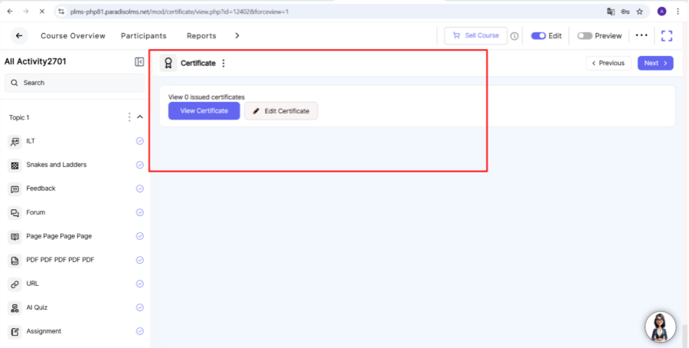Switch to the Participants tab
Viewport: 689px width, 348px height.
pos(143,36)
